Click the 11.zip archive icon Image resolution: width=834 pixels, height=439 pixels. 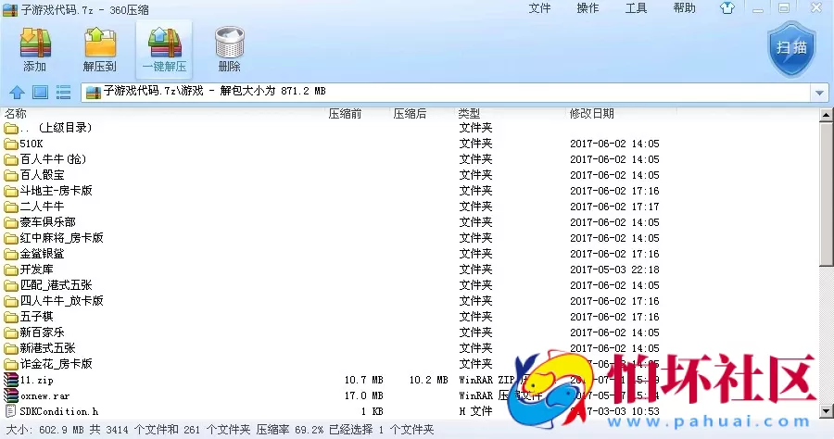(10, 380)
